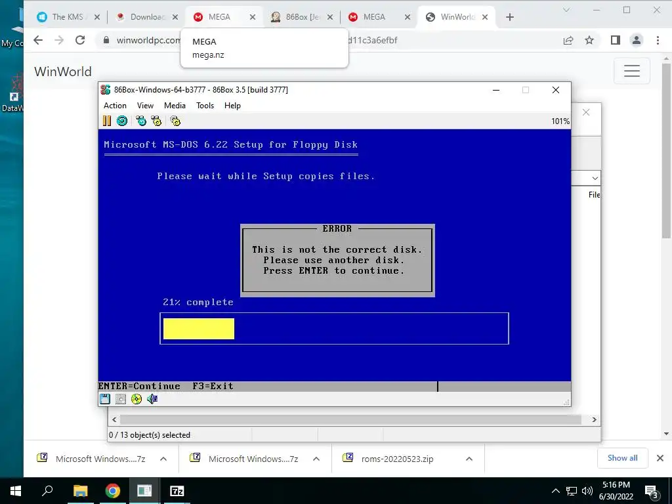Bookmark this page with the star icon
The image size is (672, 504).
[589, 40]
